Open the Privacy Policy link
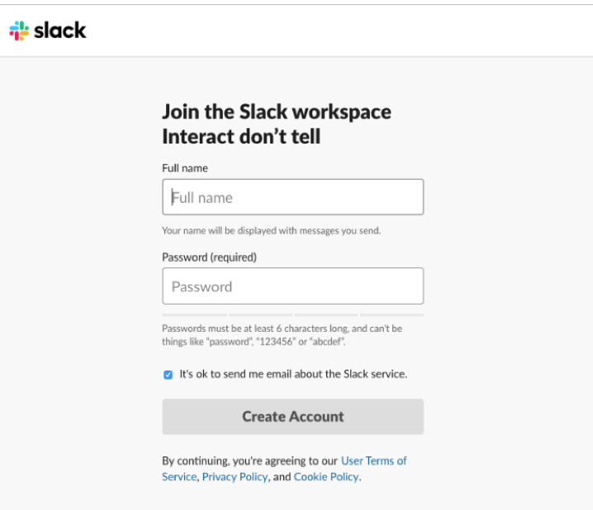 tap(235, 477)
